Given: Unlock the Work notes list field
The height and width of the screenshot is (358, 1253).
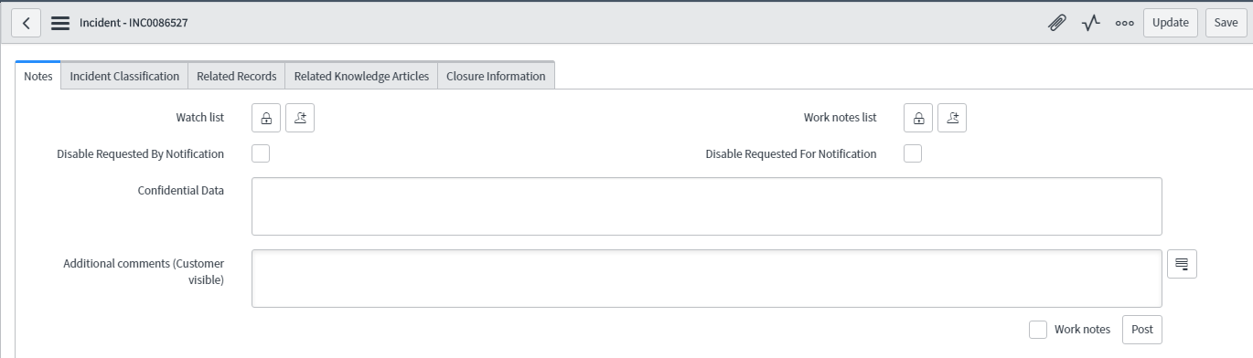Looking at the screenshot, I should 918,118.
